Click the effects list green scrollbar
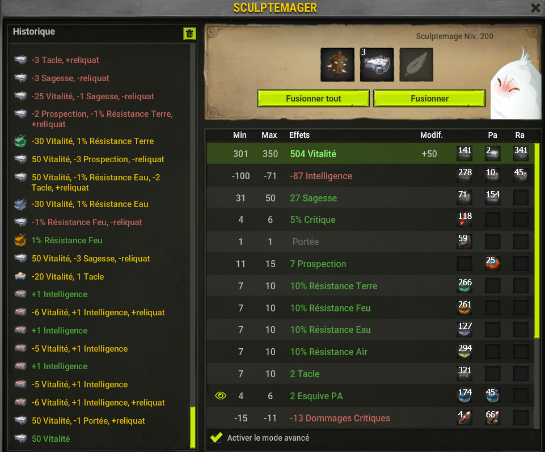This screenshot has width=545, height=452. tap(536, 240)
